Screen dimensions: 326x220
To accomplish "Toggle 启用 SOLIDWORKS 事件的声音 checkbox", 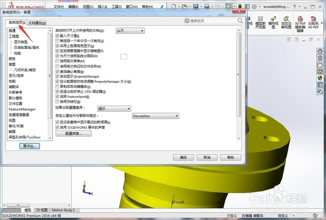I will coord(57,127).
